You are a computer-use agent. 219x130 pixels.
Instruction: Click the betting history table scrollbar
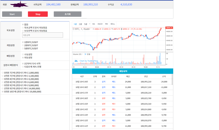[x=172, y=79]
